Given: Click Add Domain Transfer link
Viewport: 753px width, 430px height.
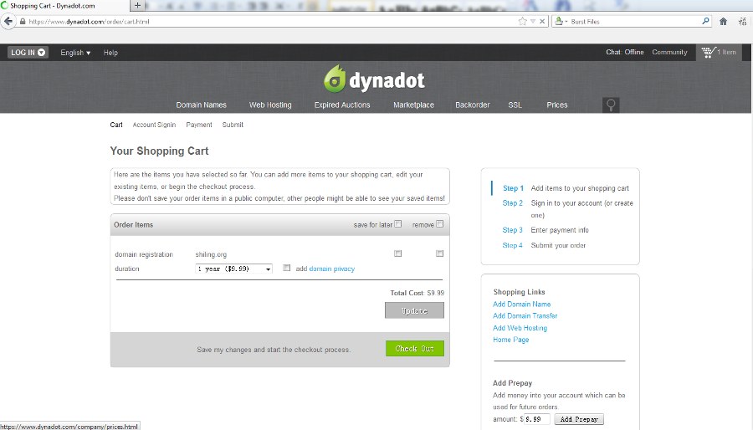Looking at the screenshot, I should tap(525, 315).
